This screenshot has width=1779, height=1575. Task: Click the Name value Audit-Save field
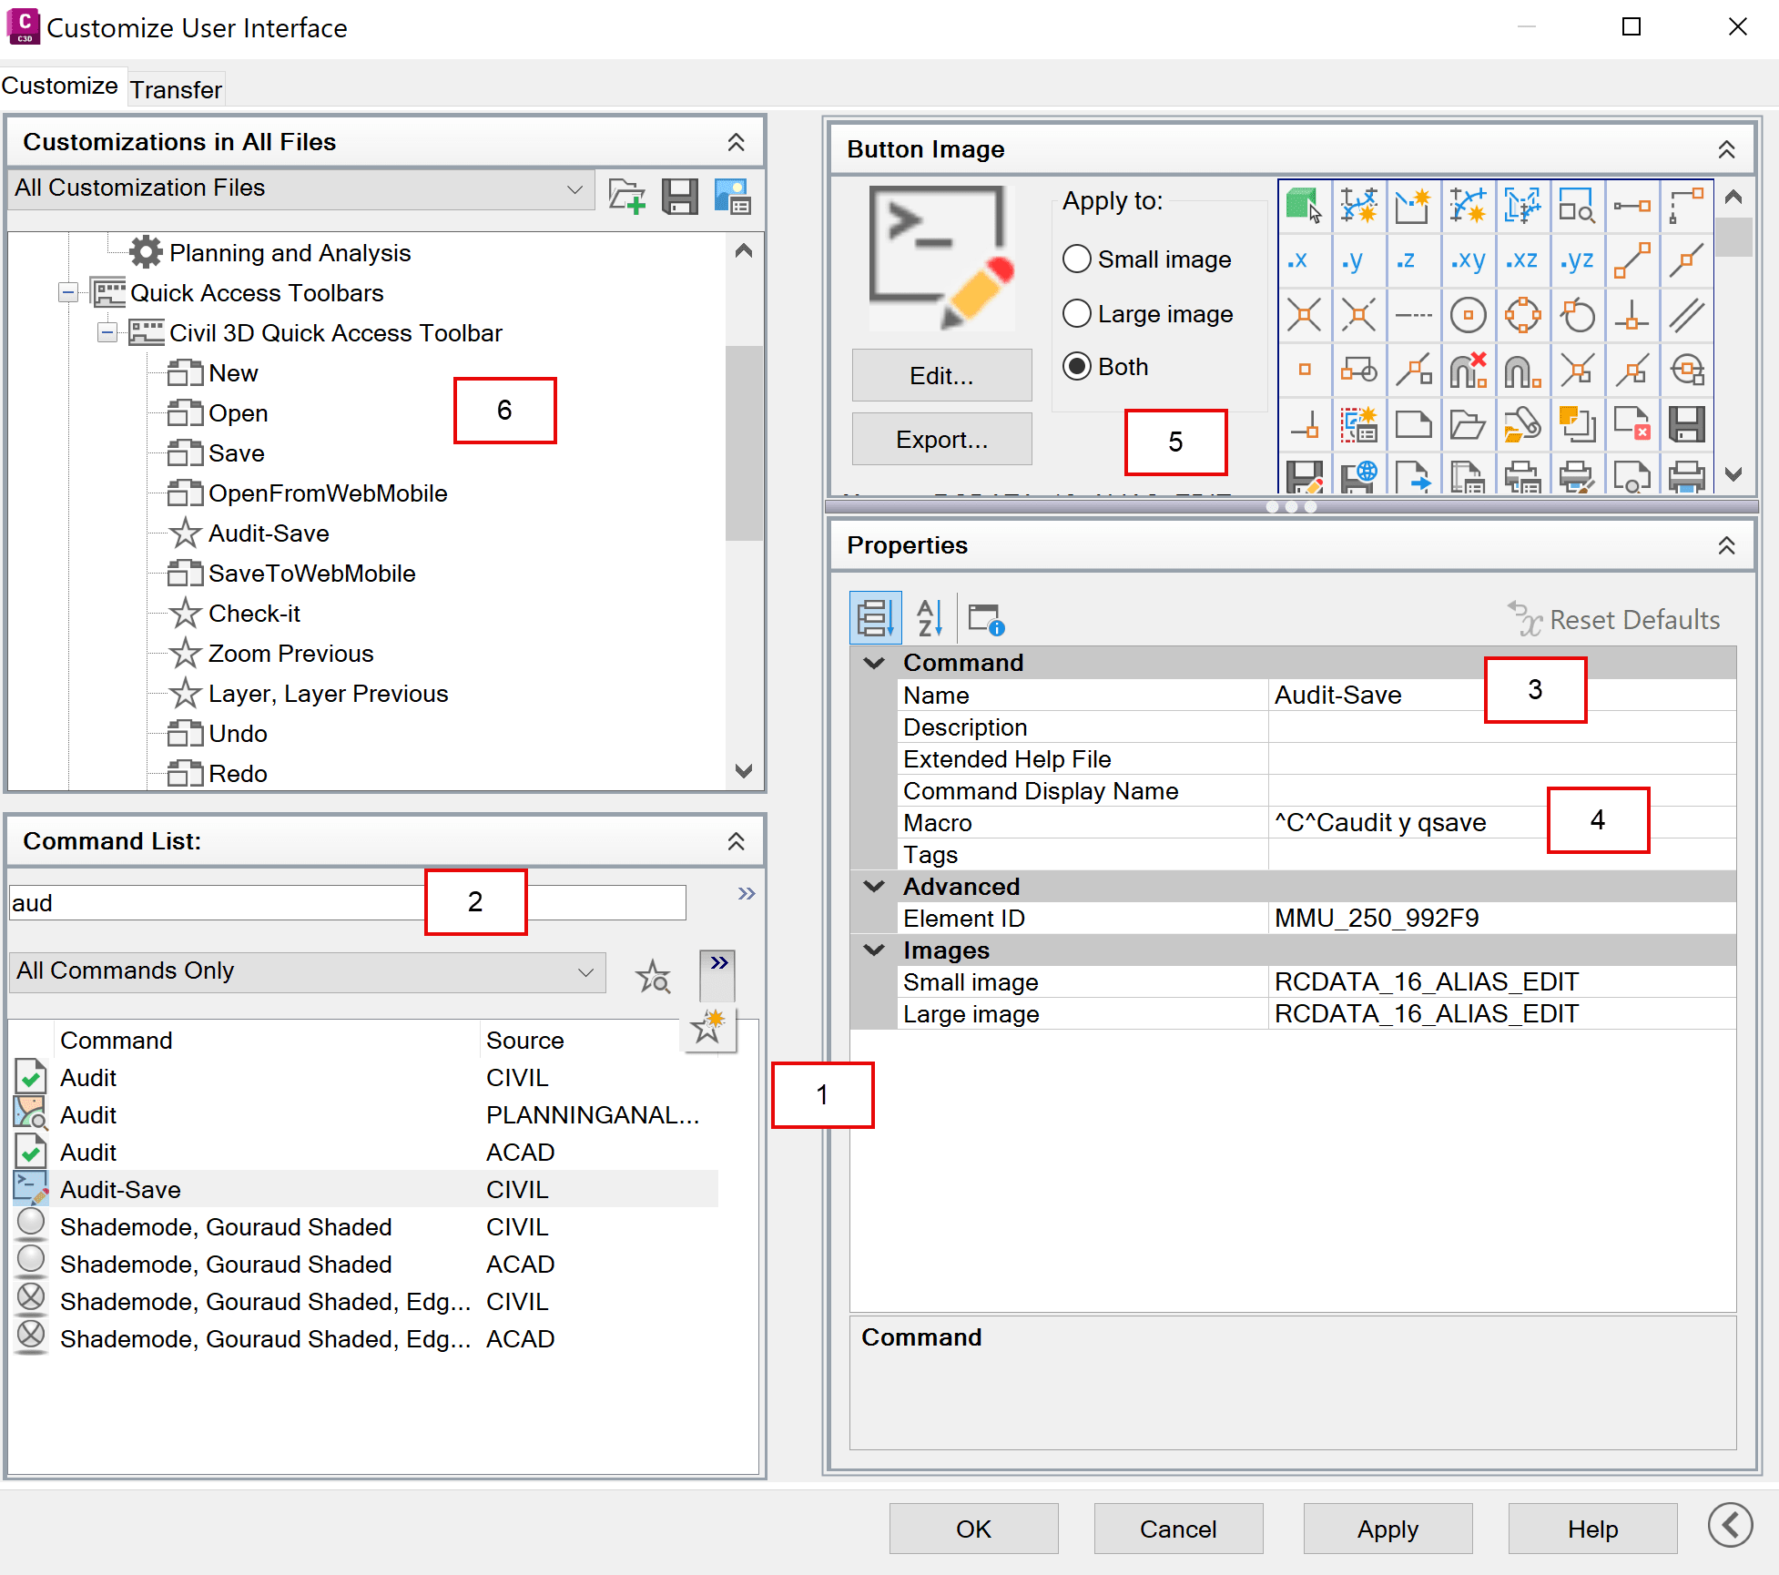[1501, 696]
